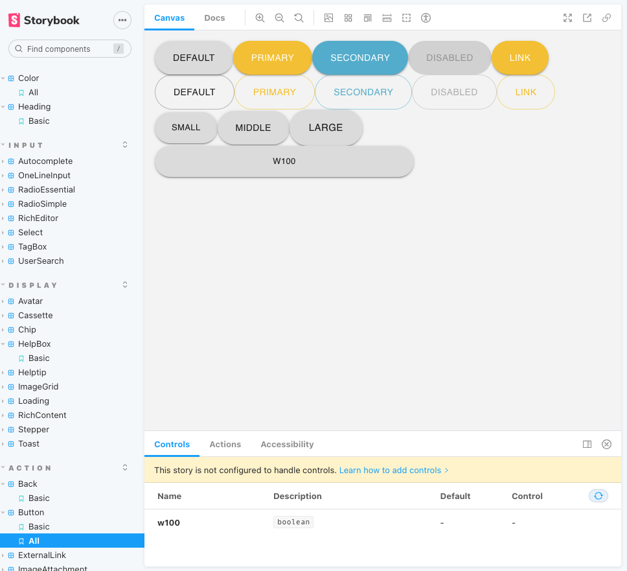Click the filled PRIMARY yellow button

pos(272,58)
